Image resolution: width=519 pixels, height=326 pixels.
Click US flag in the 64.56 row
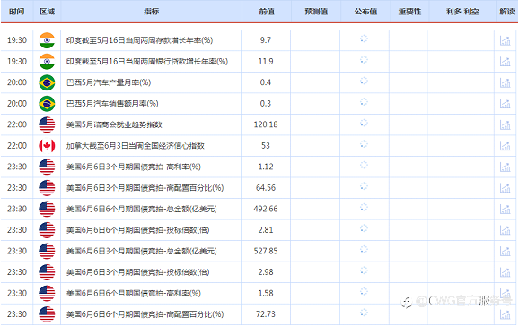[x=47, y=188]
